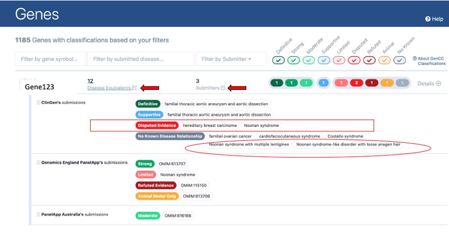The image size is (449, 237).
Task: Select Genomics England PanelApp's submissions heading
Action: pos(84,162)
